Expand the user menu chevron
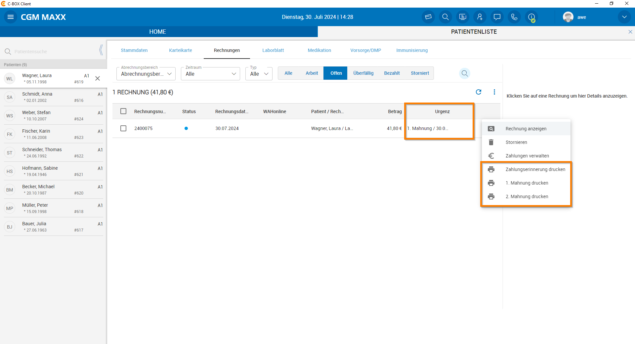Screen dimensions: 635x344 coord(624,17)
